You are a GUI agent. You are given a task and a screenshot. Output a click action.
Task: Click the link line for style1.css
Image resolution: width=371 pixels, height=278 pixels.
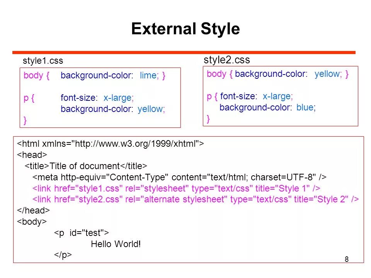click(x=176, y=188)
